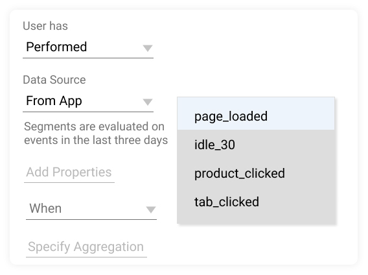The width and height of the screenshot is (368, 275).
Task: Click empty gray area below tab_clicked
Action: pyautogui.click(x=256, y=219)
